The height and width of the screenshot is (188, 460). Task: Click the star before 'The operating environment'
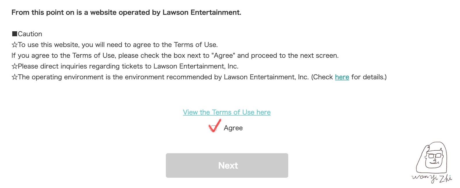[x=15, y=77]
